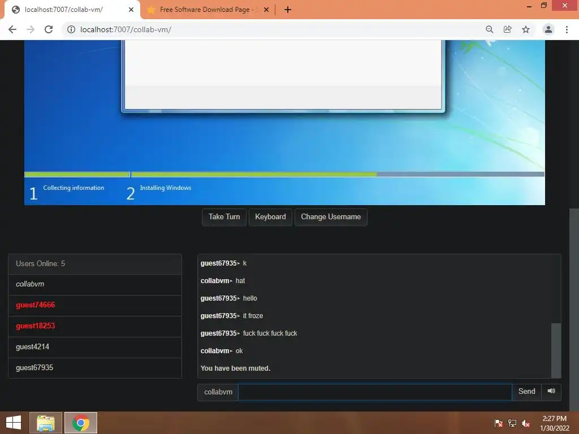Viewport: 579px width, 434px height.
Task: Select user guest18253 in online list
Action: coord(95,326)
